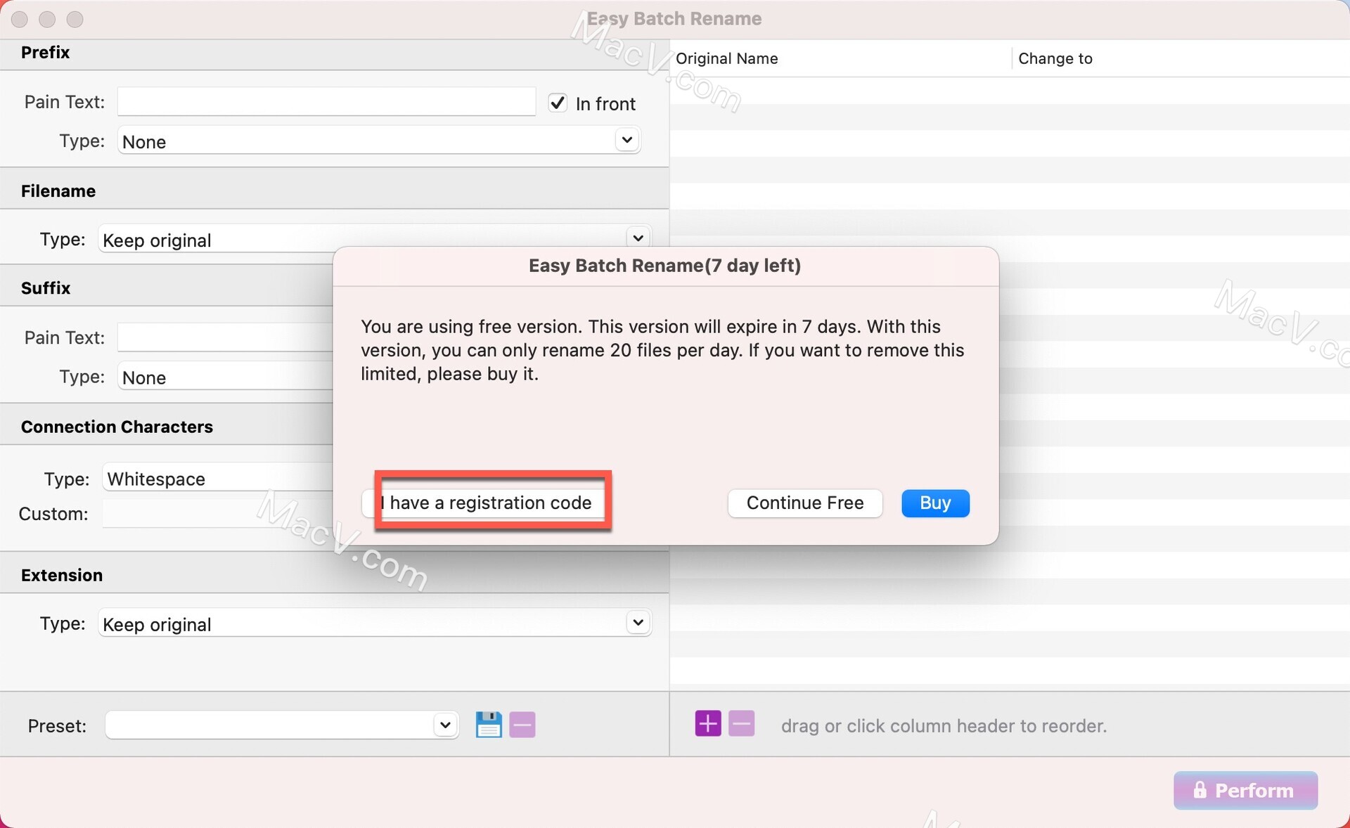Click the purple plus add files icon
The height and width of the screenshot is (828, 1350).
pyautogui.click(x=708, y=723)
